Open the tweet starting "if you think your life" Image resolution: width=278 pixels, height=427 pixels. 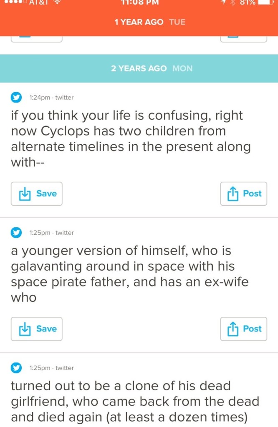coord(132,138)
